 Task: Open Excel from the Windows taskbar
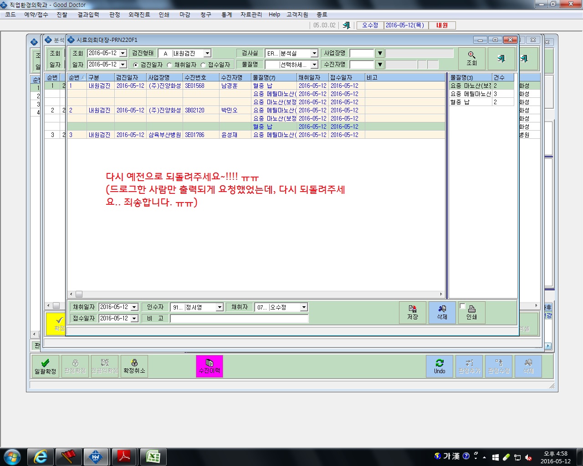[x=153, y=456]
